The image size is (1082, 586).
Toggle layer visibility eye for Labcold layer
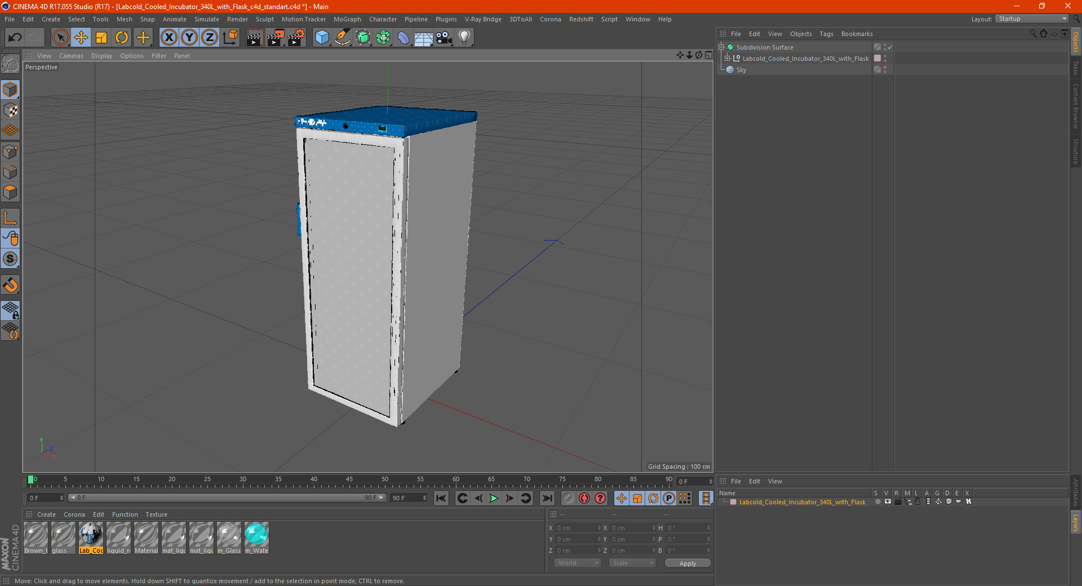pos(888,501)
